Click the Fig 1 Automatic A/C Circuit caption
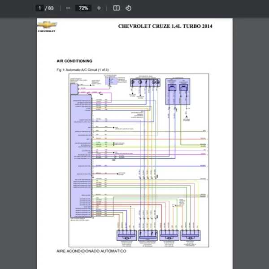 pyautogui.click(x=82, y=69)
